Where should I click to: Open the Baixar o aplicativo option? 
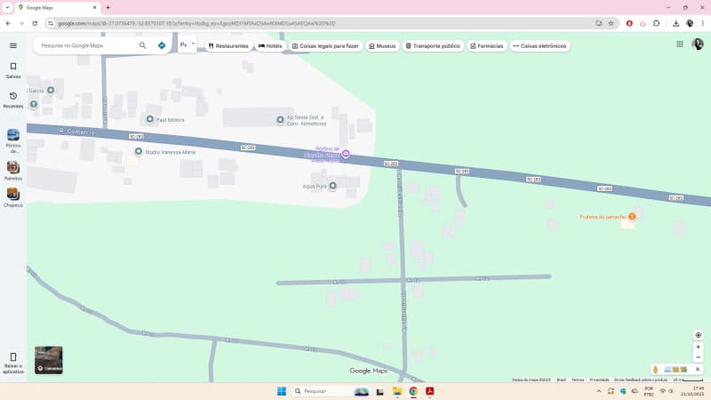pos(13,363)
